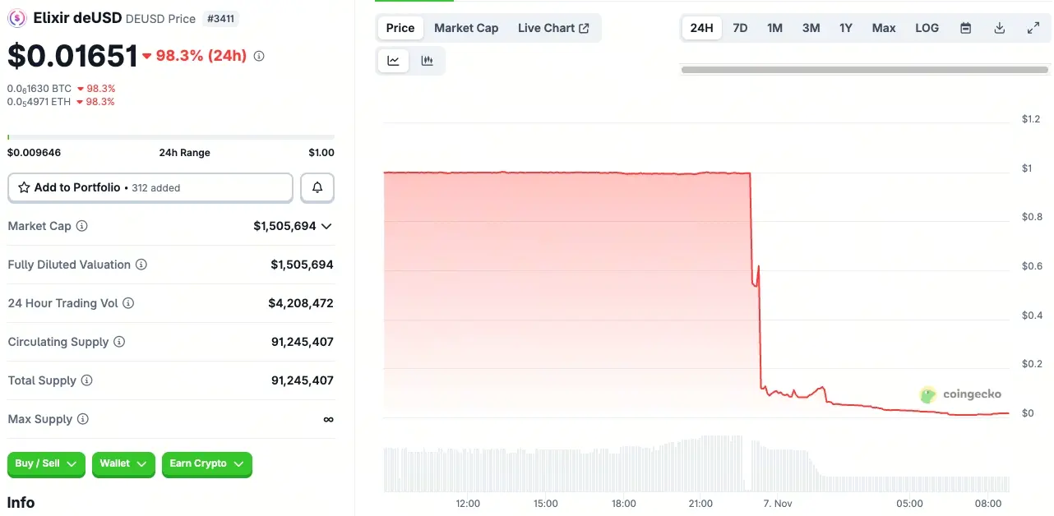Click Market Cap info icon

[82, 226]
